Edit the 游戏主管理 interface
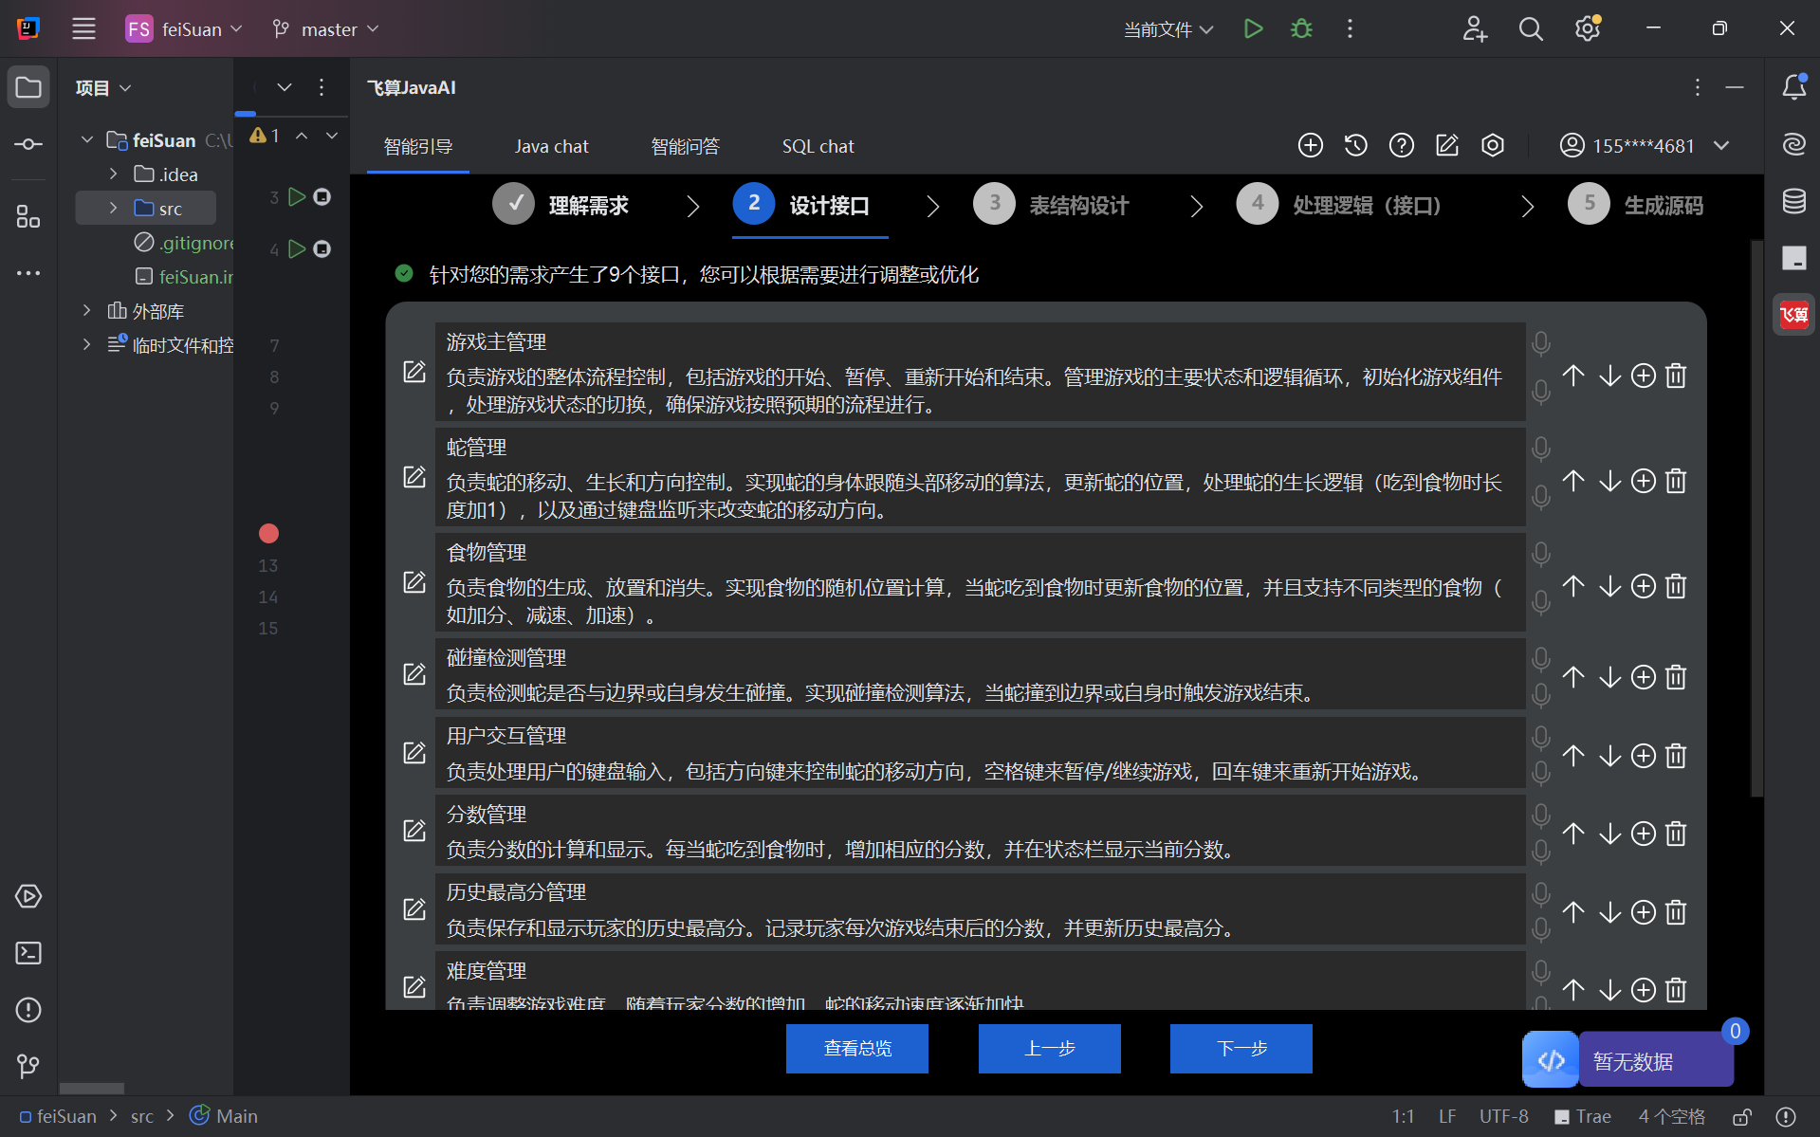This screenshot has height=1137, width=1820. [x=414, y=372]
